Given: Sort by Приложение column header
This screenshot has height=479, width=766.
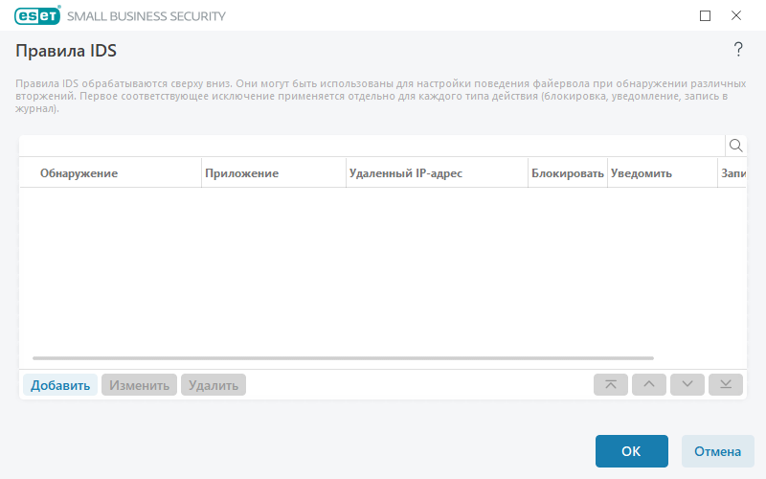Looking at the screenshot, I should click(241, 173).
